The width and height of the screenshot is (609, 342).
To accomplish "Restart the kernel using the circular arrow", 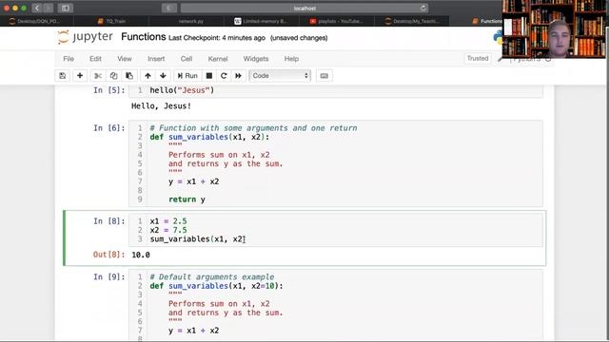I will click(224, 76).
